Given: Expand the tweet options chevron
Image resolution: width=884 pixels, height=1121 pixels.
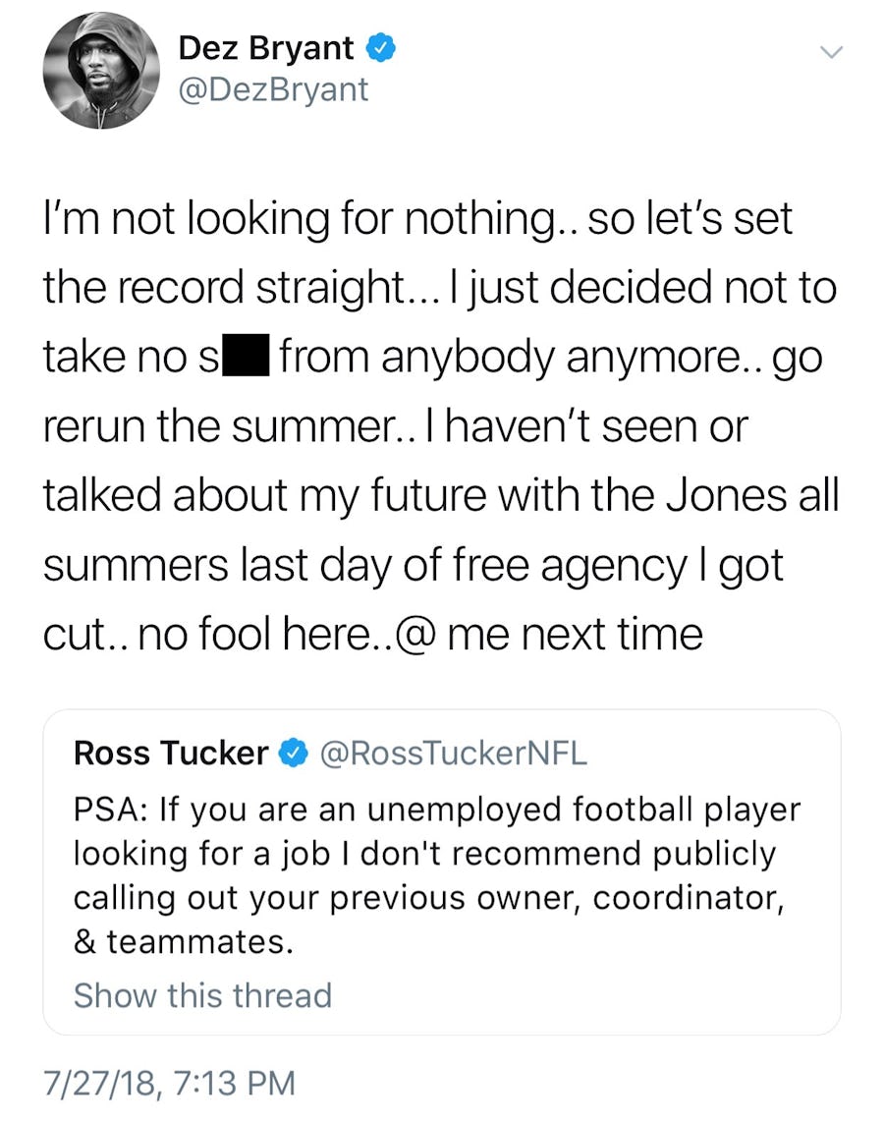Looking at the screenshot, I should click(831, 52).
